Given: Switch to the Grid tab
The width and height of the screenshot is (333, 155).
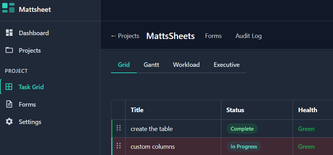Looking at the screenshot, I should pyautogui.click(x=124, y=65).
